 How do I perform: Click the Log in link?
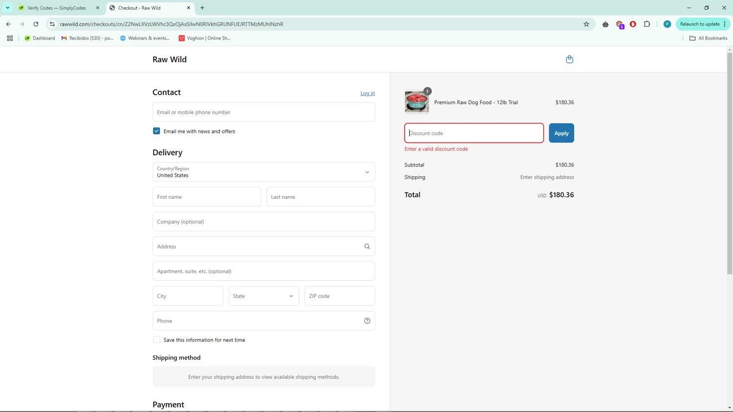pos(367,93)
